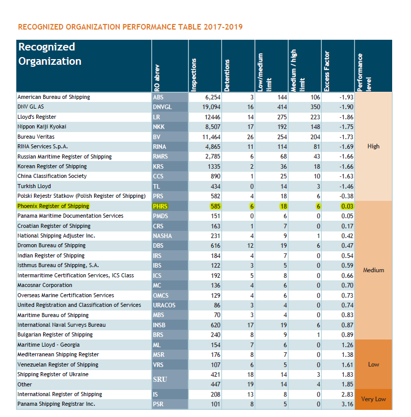Select "National Shipping Adjuster Inc." name

pos(57,236)
